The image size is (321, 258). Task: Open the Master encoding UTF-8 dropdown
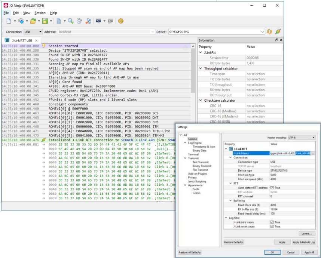301,138
